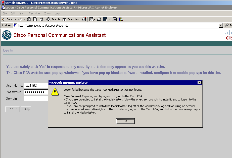Open the File menu
Screen dimensions: 232x158
[x=5, y=14]
